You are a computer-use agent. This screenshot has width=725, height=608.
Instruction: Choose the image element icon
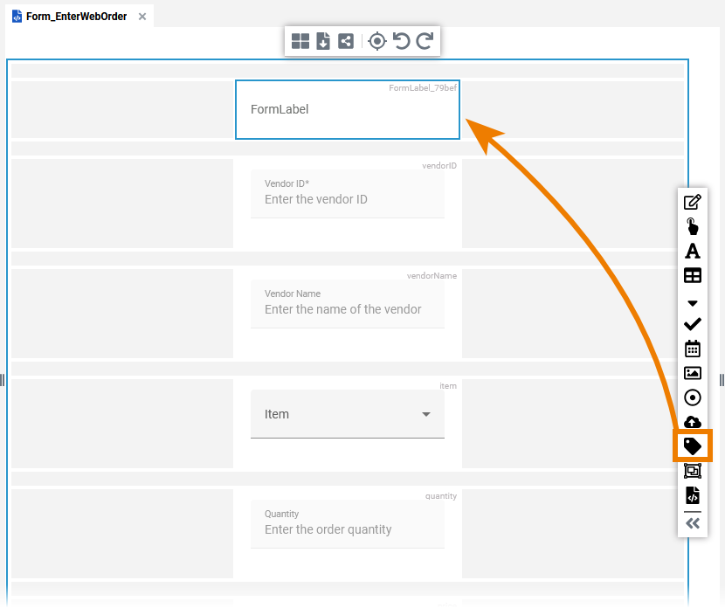point(693,373)
